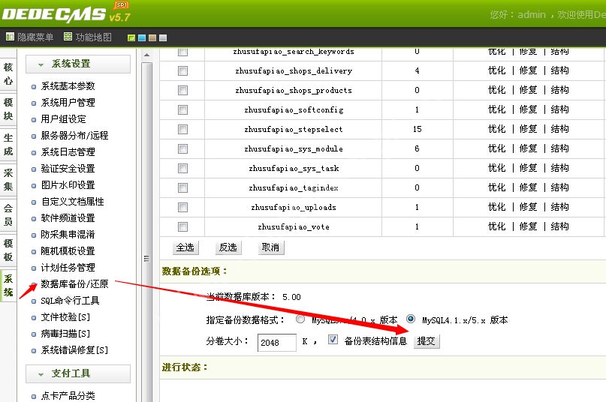This screenshot has height=402, width=606.
Task: Check the zhusufapiao_uploads table checkbox
Action: pos(182,207)
